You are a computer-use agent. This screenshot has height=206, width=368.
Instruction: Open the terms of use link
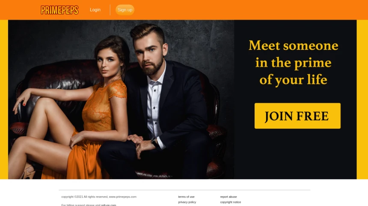point(186,197)
